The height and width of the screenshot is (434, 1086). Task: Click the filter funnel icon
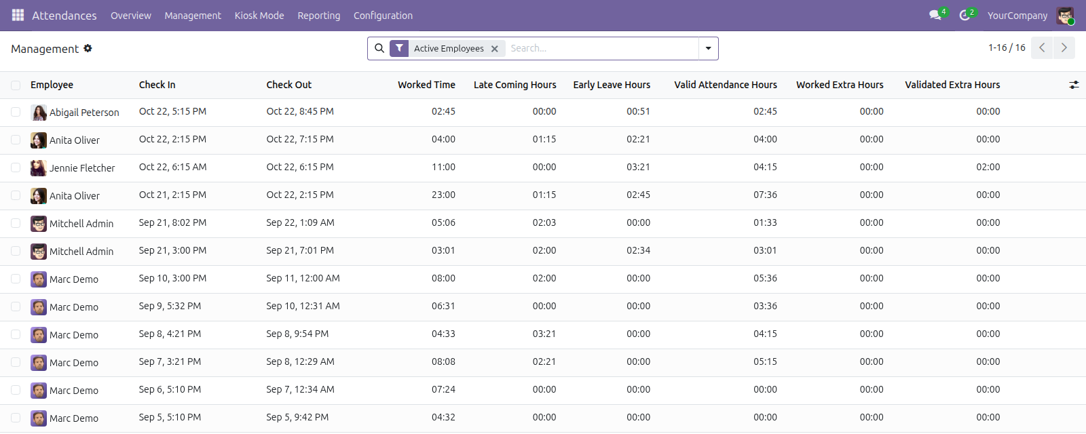(x=400, y=48)
